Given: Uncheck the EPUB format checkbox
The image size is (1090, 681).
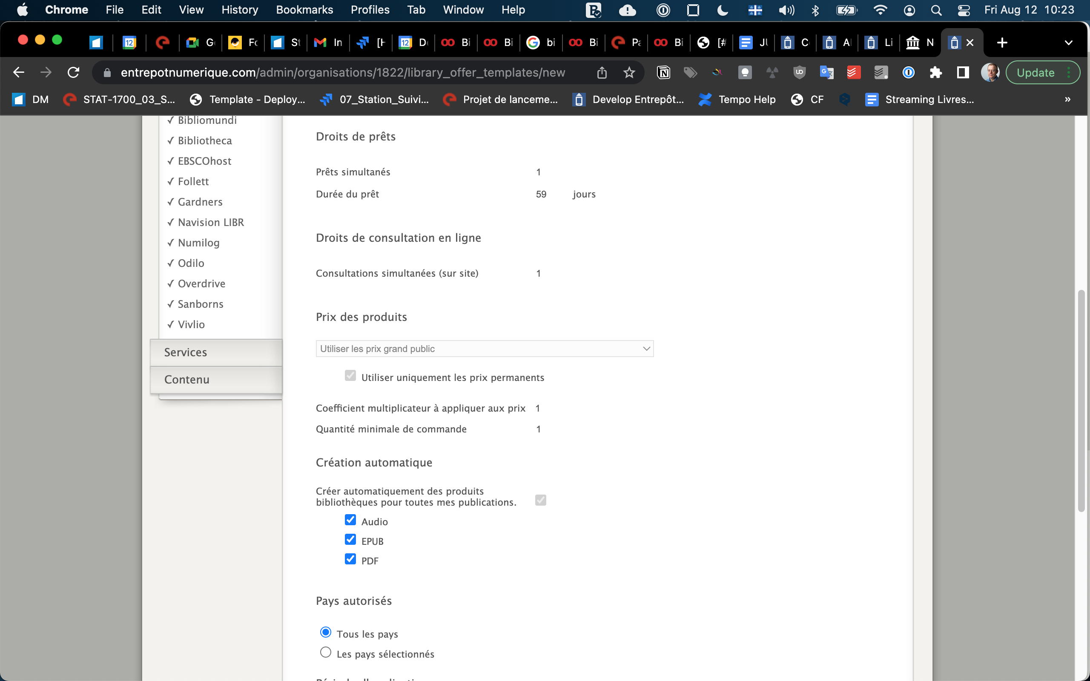Looking at the screenshot, I should (x=350, y=540).
